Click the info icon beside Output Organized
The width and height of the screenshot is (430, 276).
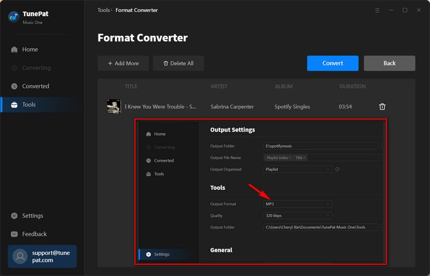tap(338, 169)
